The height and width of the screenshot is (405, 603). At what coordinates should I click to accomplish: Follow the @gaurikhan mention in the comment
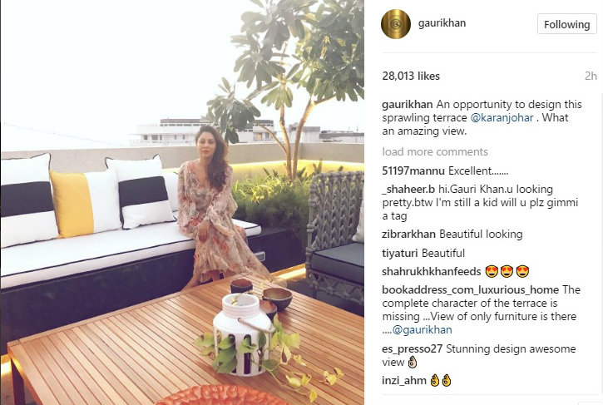[x=422, y=330]
